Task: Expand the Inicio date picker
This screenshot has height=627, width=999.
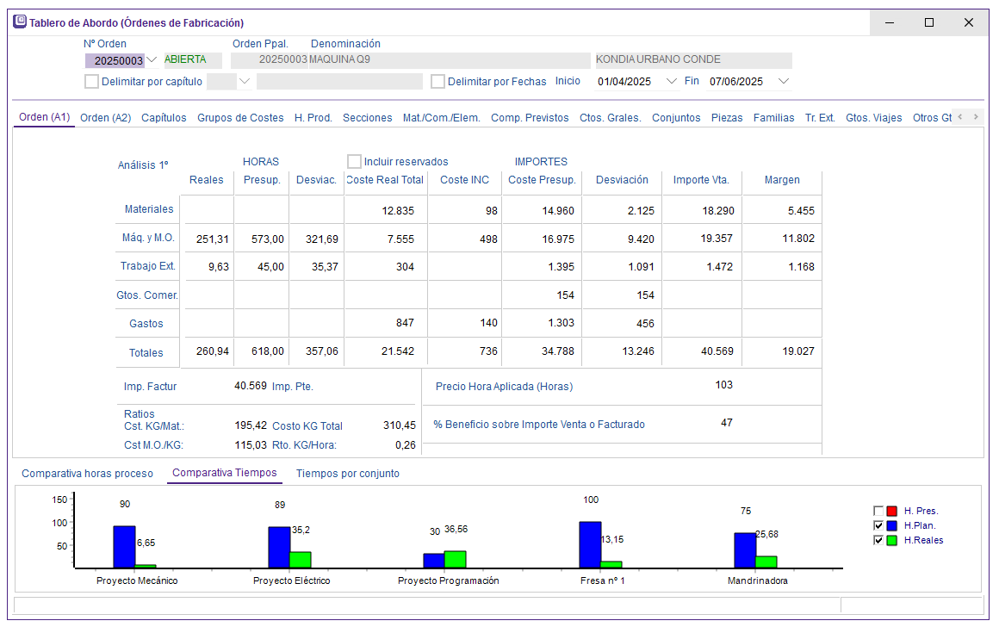Action: 672,82
